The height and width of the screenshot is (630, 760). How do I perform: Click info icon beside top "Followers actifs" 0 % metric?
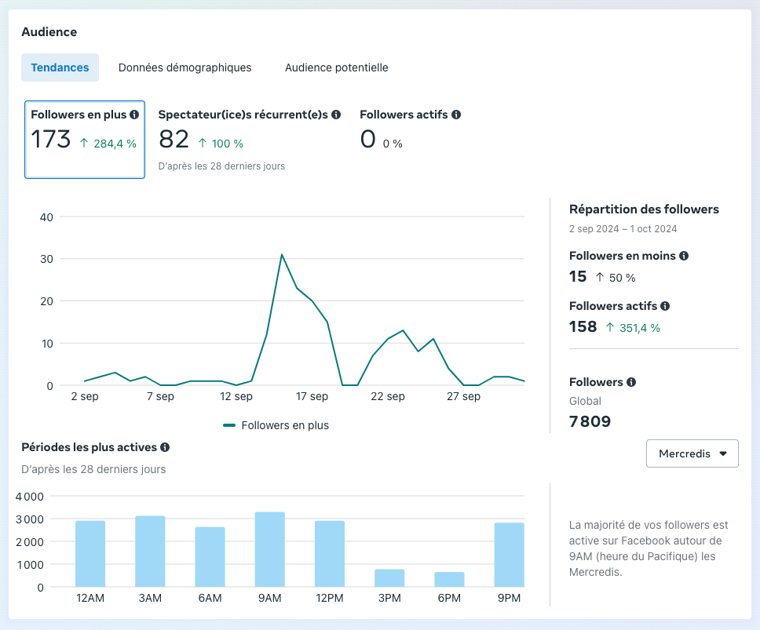tap(456, 115)
